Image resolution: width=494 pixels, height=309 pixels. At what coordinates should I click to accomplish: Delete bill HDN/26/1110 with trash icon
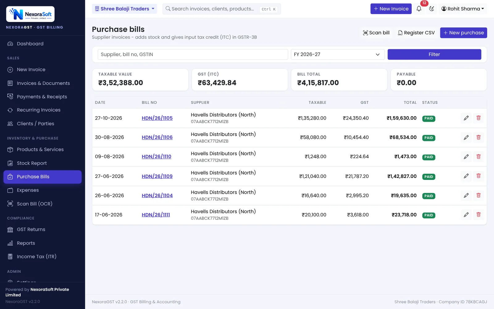click(479, 157)
